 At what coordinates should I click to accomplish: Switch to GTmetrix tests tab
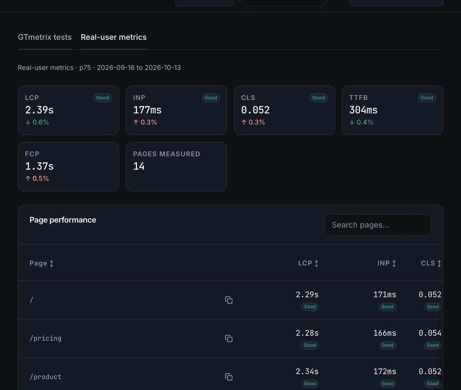(45, 37)
